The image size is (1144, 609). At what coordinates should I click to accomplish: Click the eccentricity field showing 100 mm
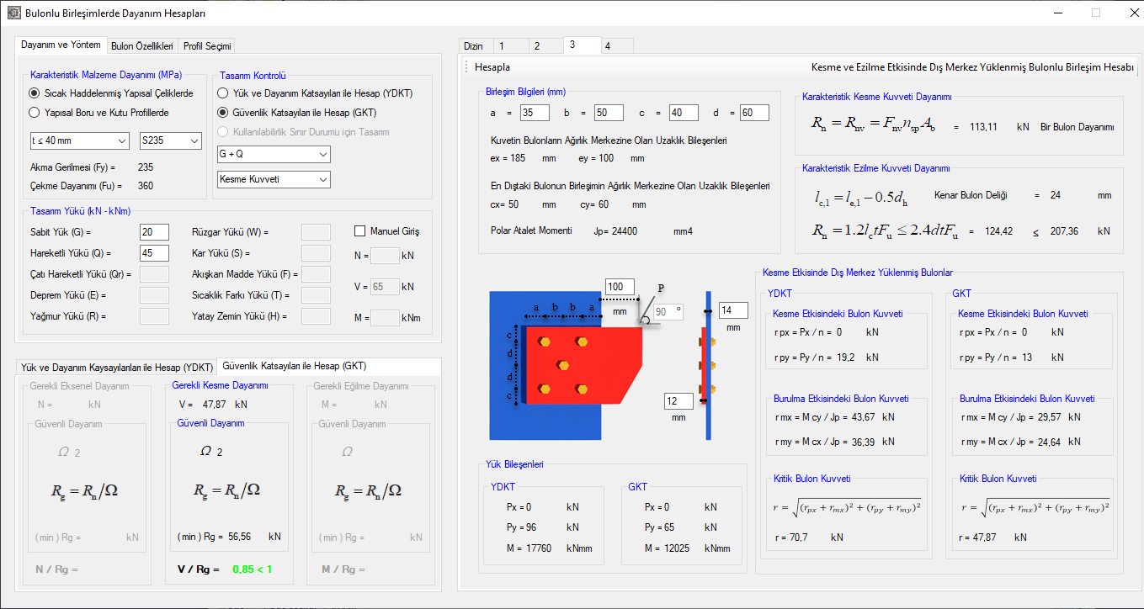pyautogui.click(x=620, y=288)
